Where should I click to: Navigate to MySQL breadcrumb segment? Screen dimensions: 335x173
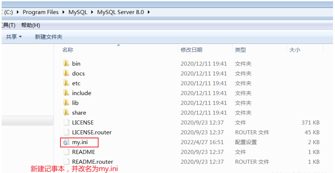point(78,12)
